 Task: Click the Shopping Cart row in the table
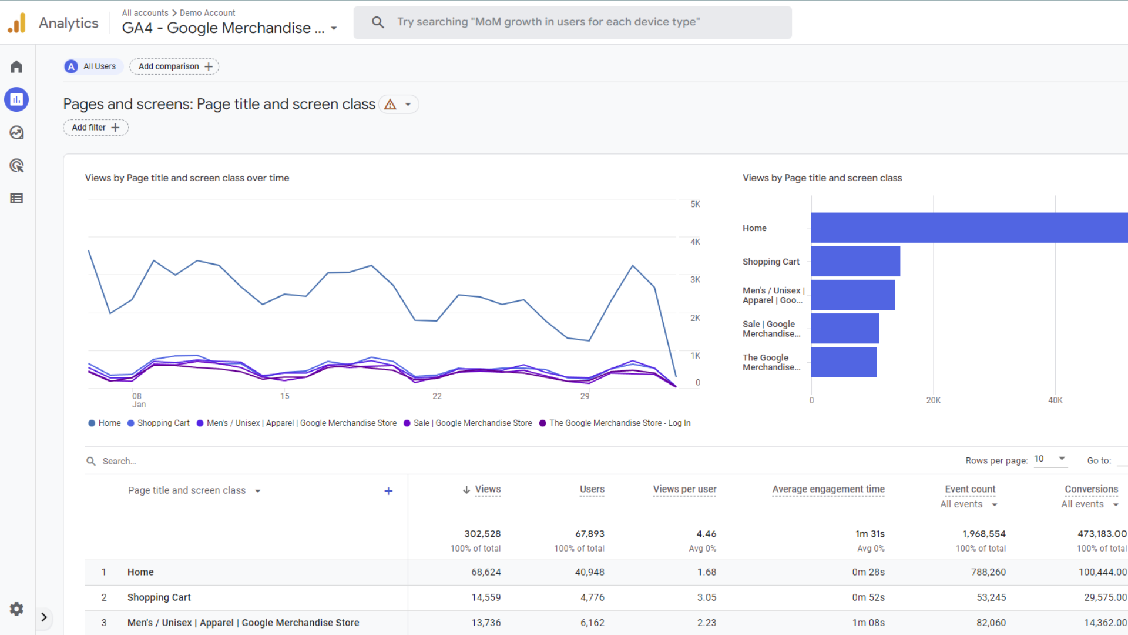click(x=606, y=597)
